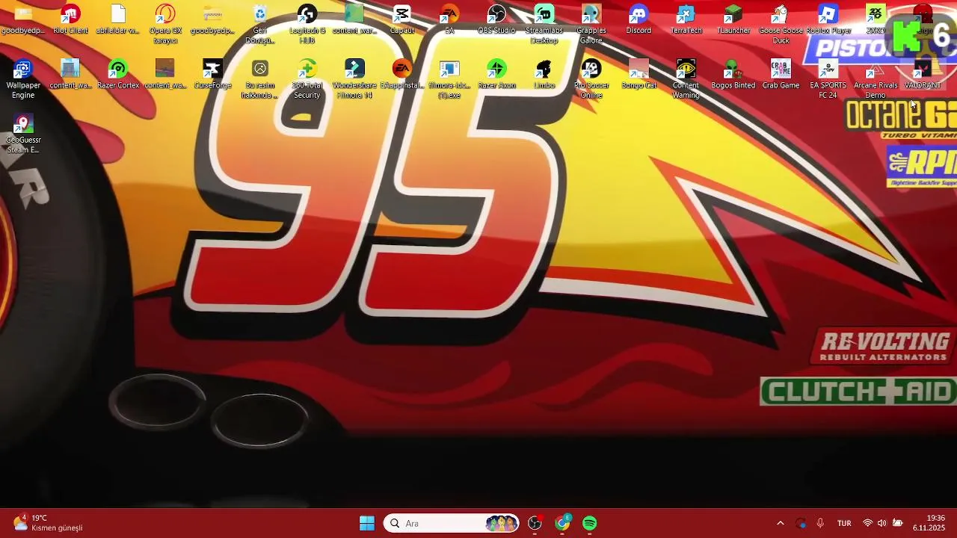Launch Discord from the desktop

pyautogui.click(x=638, y=20)
